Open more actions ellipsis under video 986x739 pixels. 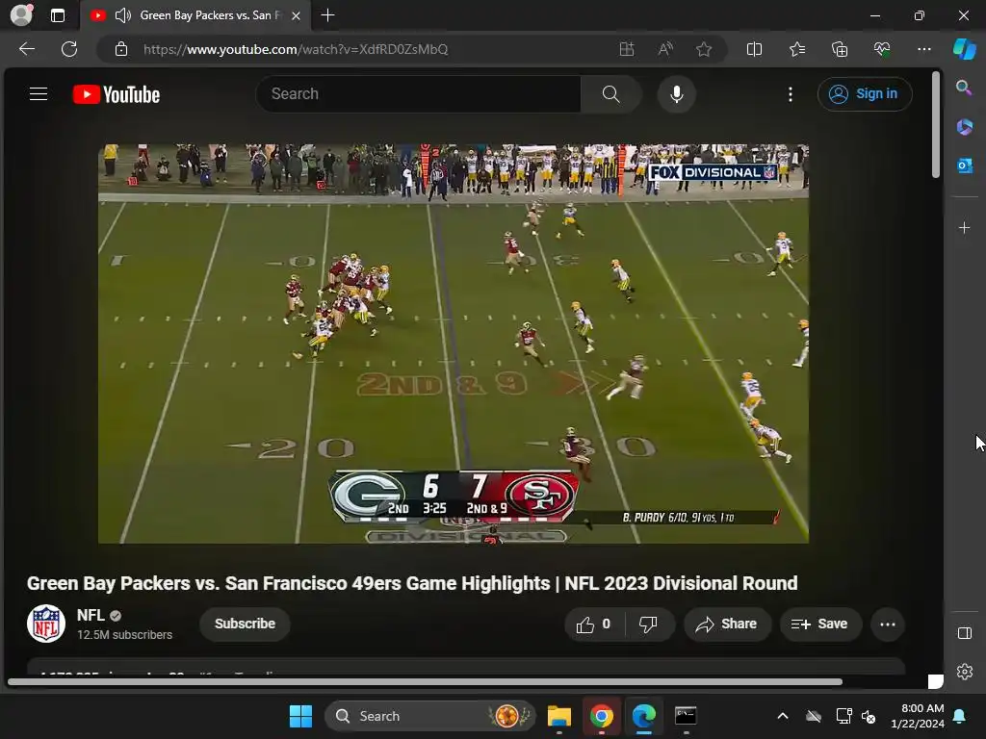tap(888, 624)
